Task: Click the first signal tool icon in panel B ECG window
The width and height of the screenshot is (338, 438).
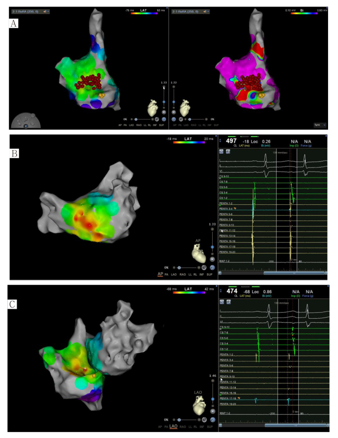Action: coord(221,151)
